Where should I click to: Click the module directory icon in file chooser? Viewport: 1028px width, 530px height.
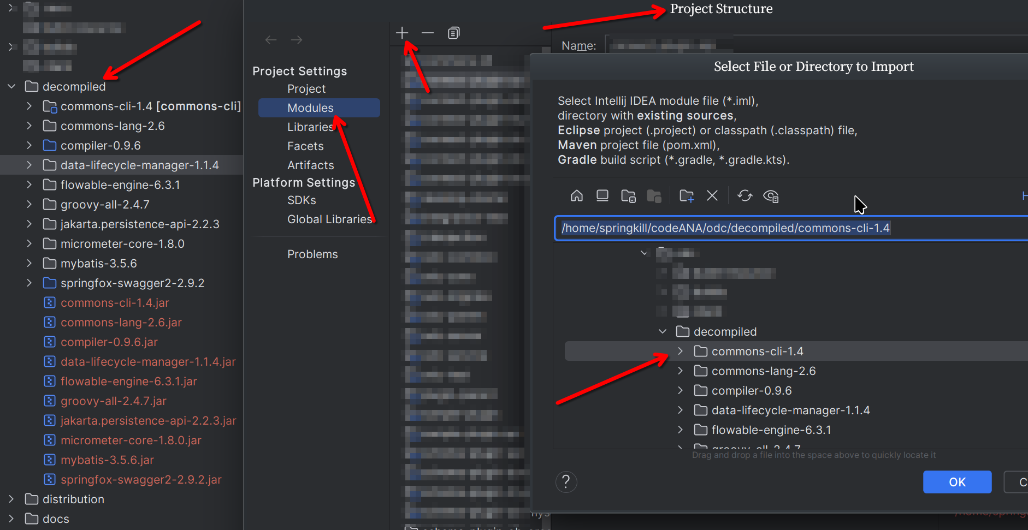(654, 195)
